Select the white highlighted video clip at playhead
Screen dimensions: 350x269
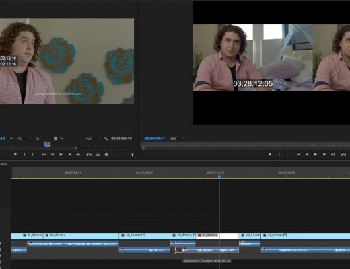coord(217,236)
